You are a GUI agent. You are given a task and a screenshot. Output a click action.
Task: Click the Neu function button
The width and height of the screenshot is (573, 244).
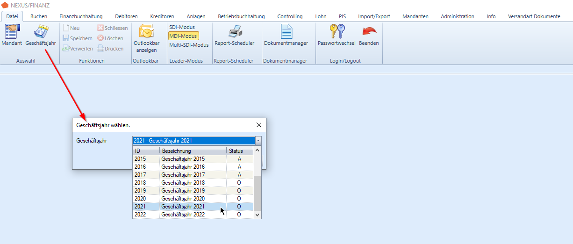tap(72, 28)
